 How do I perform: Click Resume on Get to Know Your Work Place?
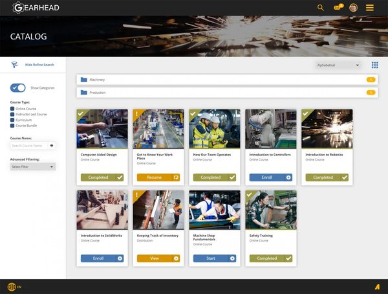(158, 177)
